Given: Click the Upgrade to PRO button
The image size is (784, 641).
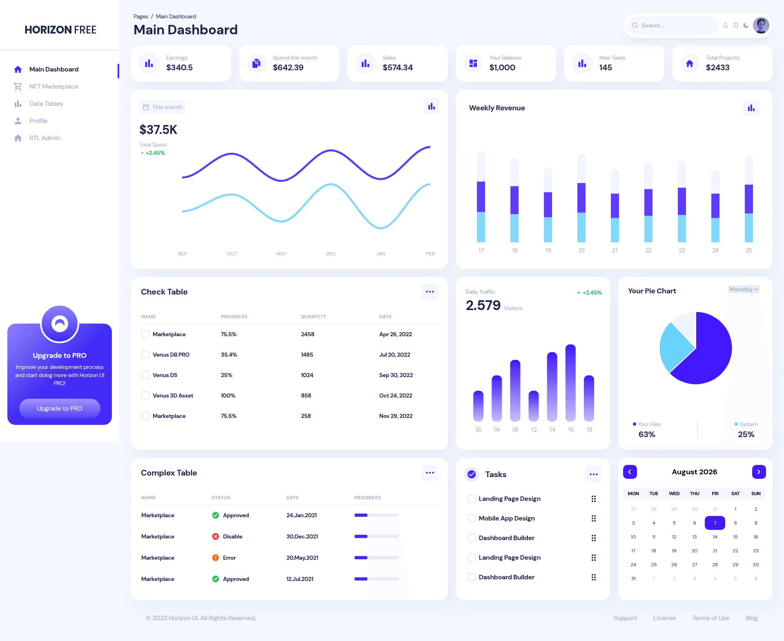Looking at the screenshot, I should click(x=60, y=409).
